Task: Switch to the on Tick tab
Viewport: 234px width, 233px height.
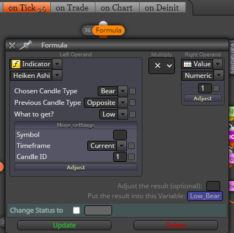Action: (26, 8)
